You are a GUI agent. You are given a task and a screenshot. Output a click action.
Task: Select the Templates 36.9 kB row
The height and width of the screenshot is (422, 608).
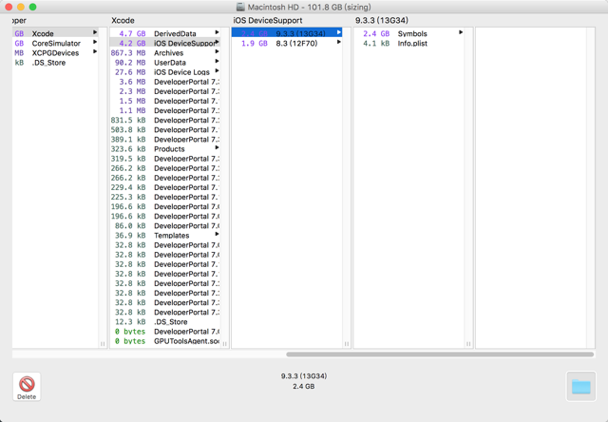click(x=165, y=236)
